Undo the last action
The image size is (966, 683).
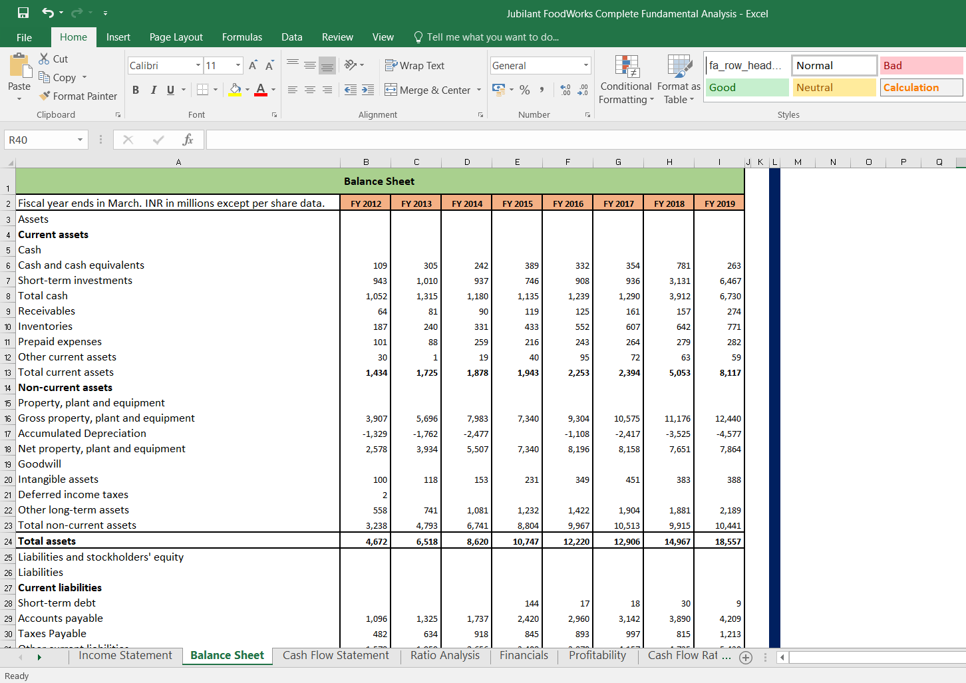[x=48, y=13]
